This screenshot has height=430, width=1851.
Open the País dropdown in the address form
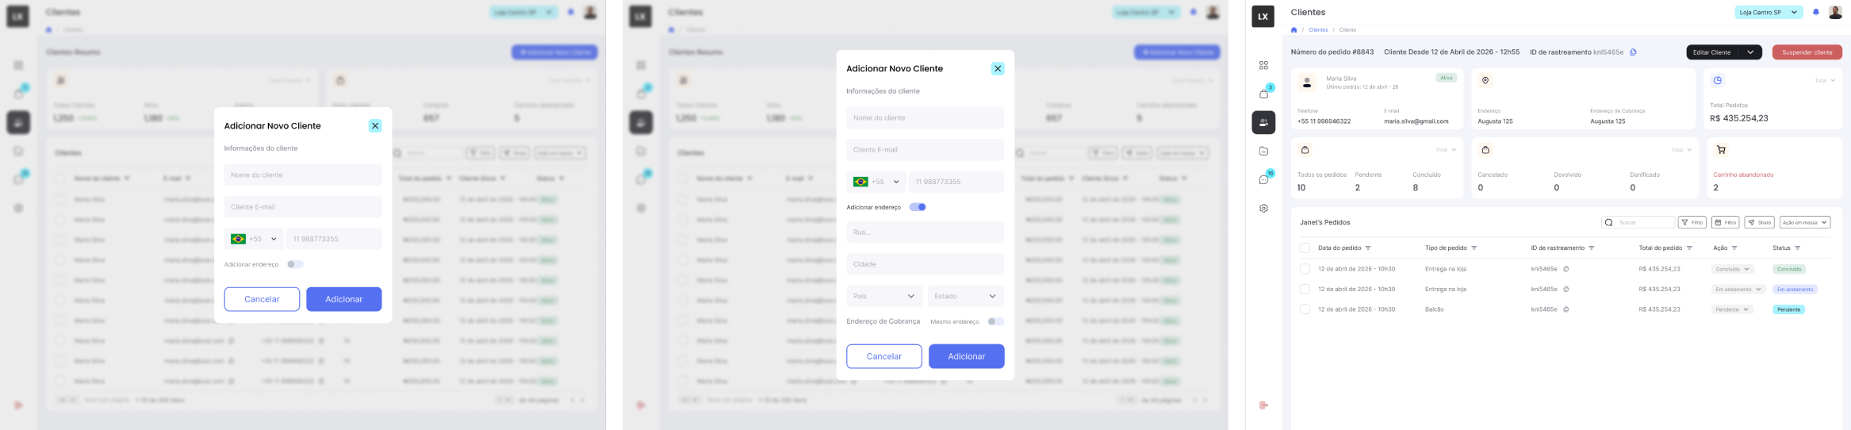pos(884,296)
